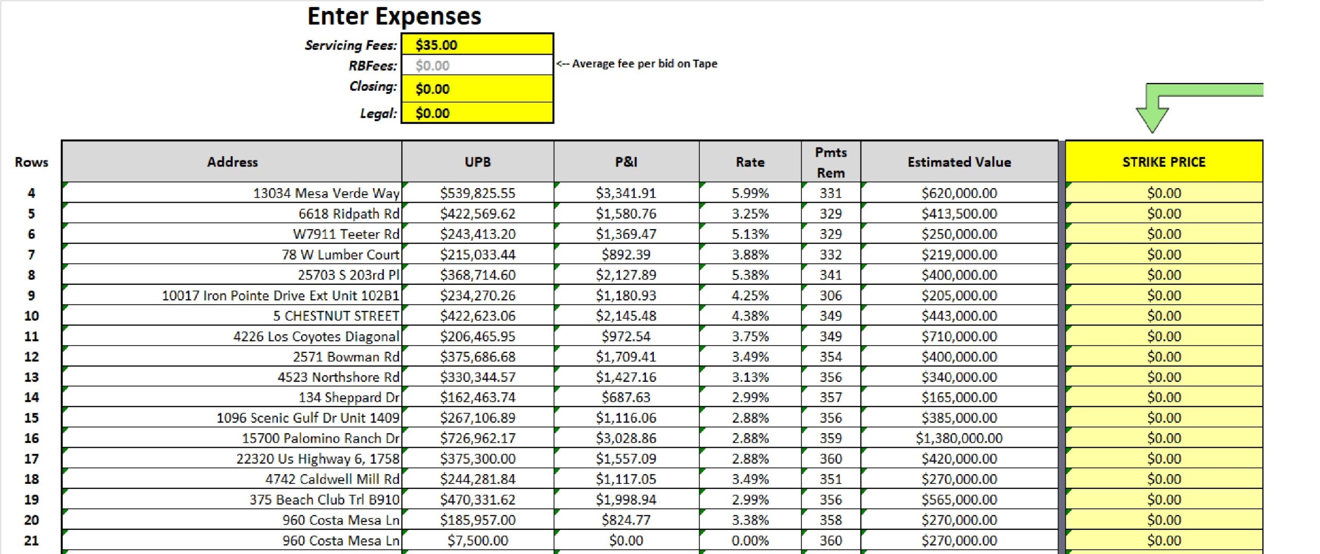The height and width of the screenshot is (554, 1320).
Task: Select the 306 payments remaining cell
Action: (831, 295)
